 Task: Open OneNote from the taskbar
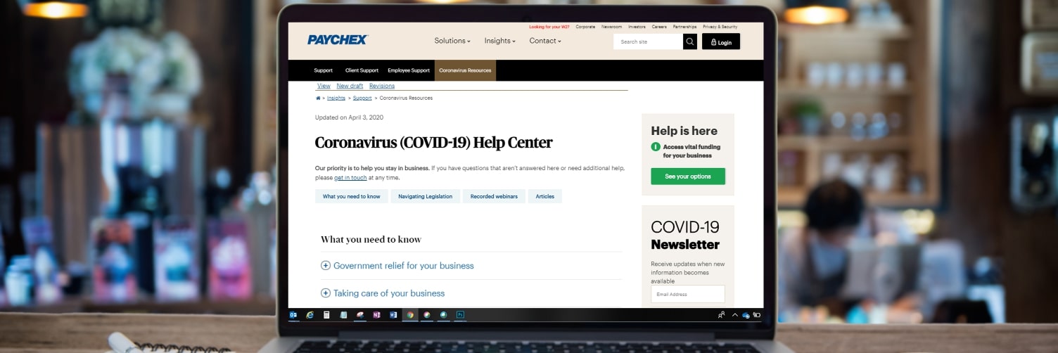point(377,315)
